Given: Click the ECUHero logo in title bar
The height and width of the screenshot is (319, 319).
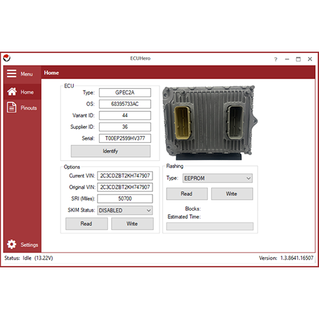Looking at the screenshot, I should pos(7,58).
